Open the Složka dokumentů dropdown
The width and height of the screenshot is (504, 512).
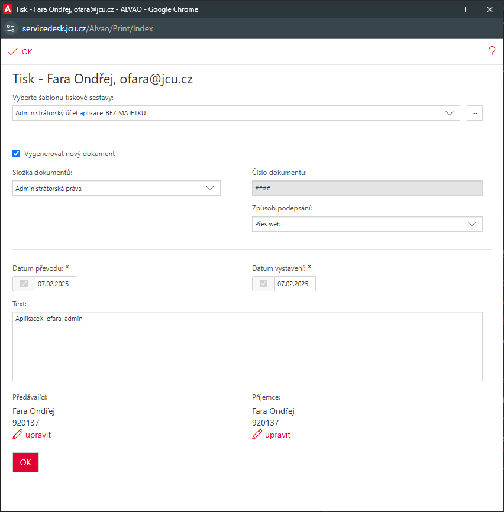[x=116, y=188]
